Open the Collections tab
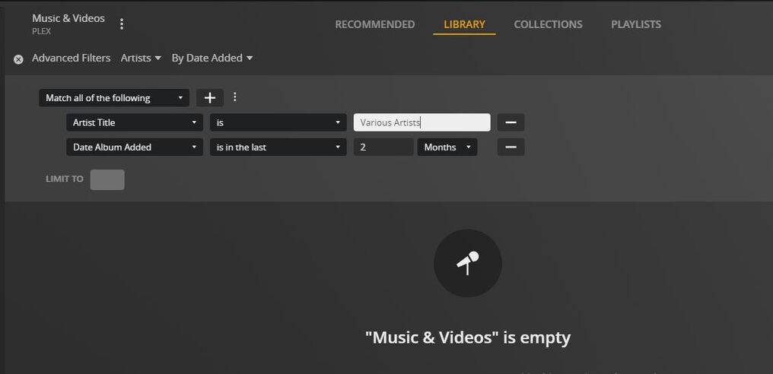 coord(549,24)
